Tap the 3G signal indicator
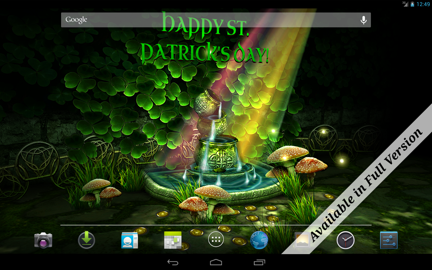This screenshot has height=270, width=432. (405, 4)
